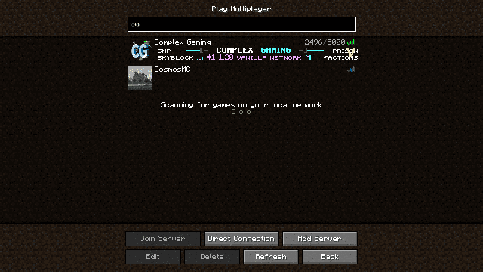Press the Add Server button
483x272 pixels.
coord(319,239)
